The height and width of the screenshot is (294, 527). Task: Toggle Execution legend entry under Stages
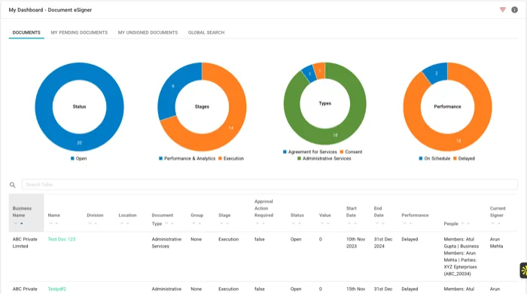tap(231, 158)
